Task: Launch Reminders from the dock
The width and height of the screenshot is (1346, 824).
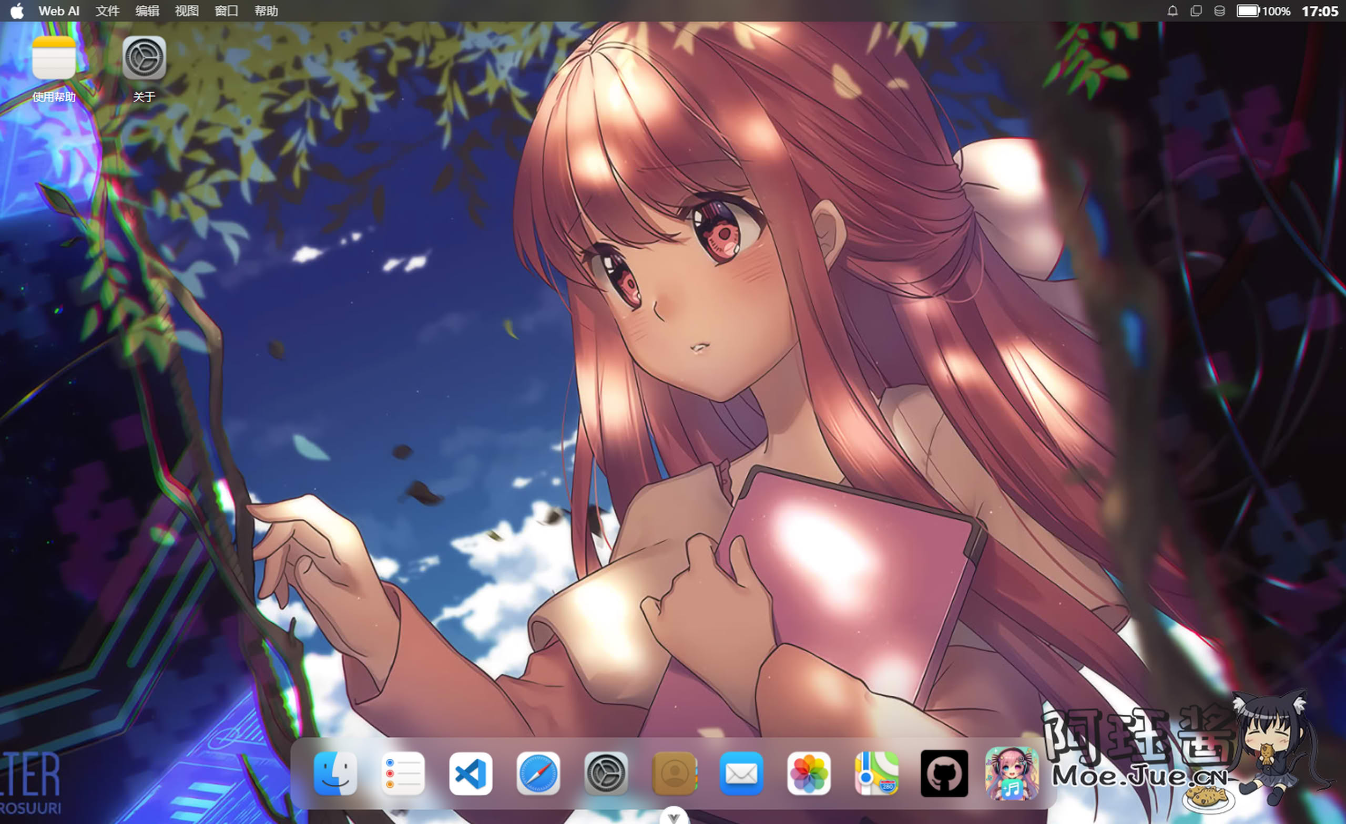Action: (403, 773)
